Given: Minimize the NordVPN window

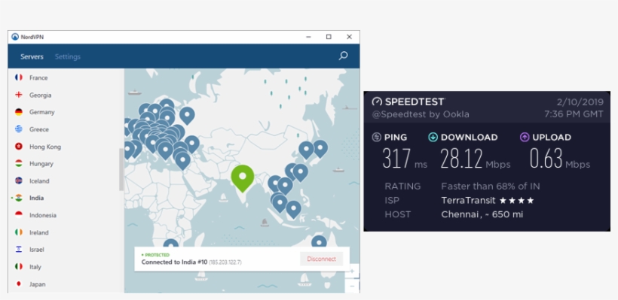Looking at the screenshot, I should point(308,37).
